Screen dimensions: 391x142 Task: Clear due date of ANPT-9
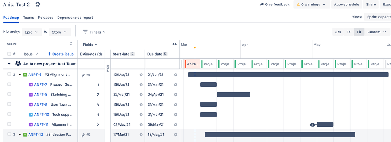click(175, 104)
